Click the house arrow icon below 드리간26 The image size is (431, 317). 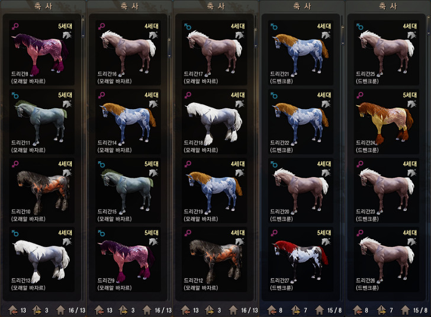coord(358,310)
